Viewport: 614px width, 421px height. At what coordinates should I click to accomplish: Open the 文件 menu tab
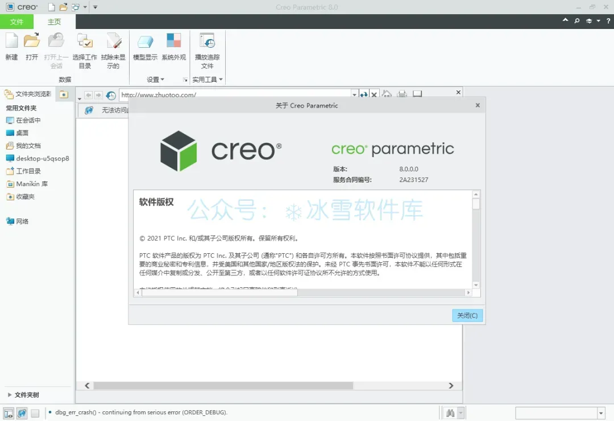(17, 22)
